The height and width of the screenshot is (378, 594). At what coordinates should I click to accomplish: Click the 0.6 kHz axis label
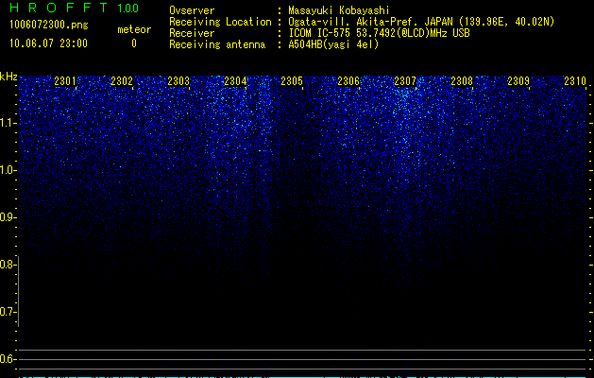click(x=8, y=359)
